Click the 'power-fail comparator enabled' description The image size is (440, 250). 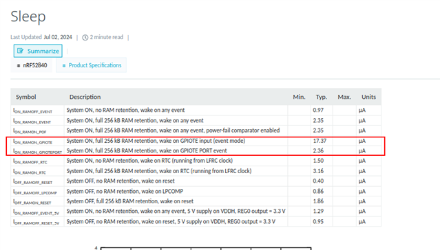tap(243, 130)
